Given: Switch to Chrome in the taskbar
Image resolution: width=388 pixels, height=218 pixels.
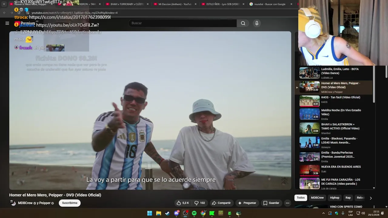Looking at the screenshot, I should [203, 213].
